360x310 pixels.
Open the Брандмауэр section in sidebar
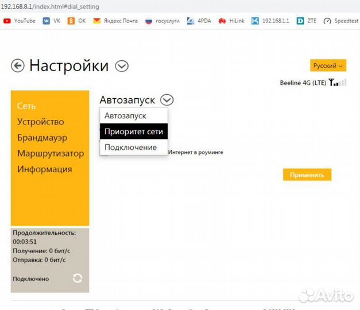coord(42,138)
